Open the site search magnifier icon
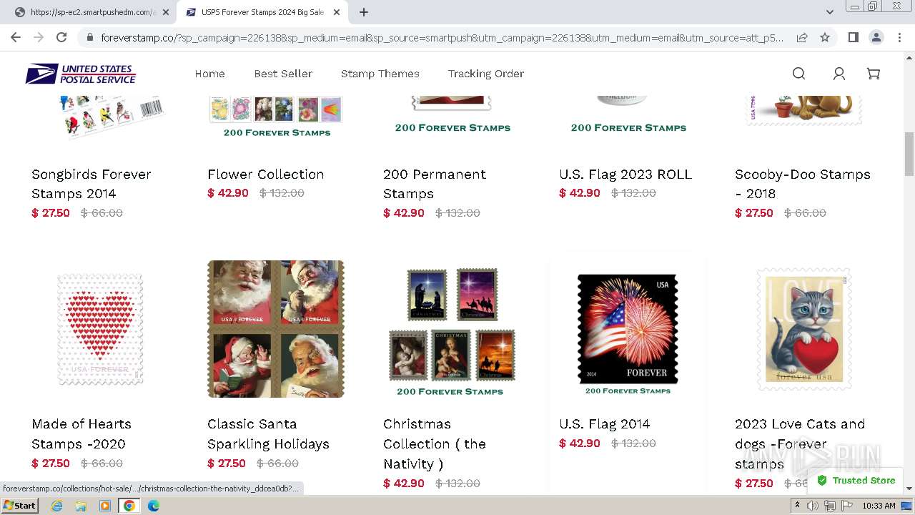The height and width of the screenshot is (515, 915). tap(798, 74)
